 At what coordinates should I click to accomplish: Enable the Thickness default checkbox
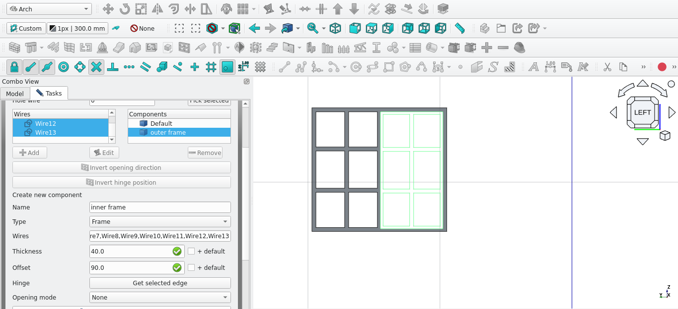point(191,252)
